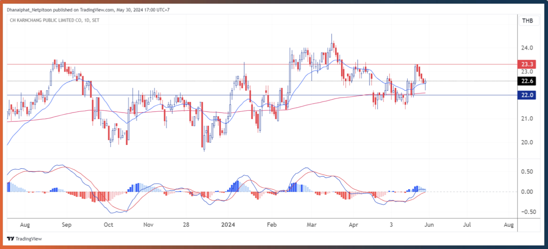Click the Oct label on time axis
This screenshot has height=249, width=548.
(108, 225)
